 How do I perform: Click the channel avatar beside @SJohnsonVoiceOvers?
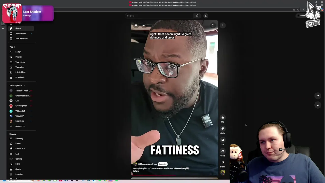point(135,164)
